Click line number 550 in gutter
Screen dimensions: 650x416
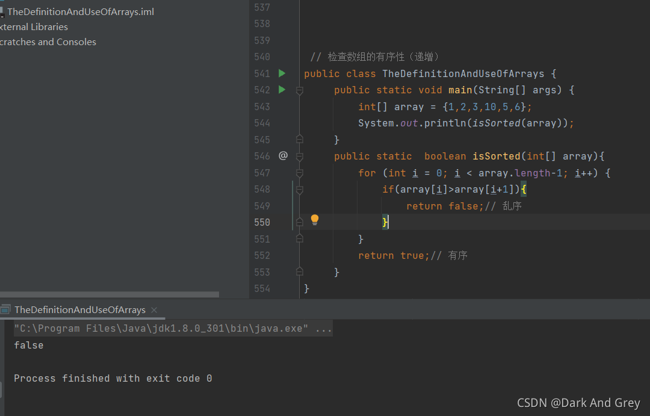tap(262, 222)
